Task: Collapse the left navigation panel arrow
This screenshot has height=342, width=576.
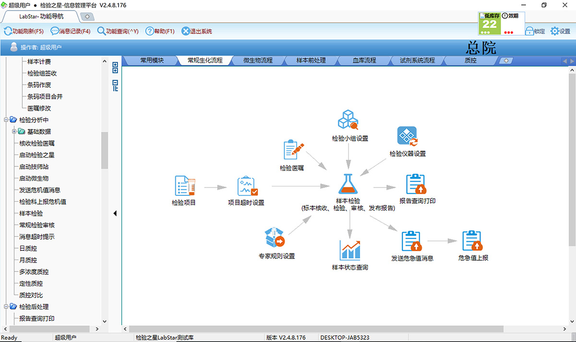Action: click(115, 213)
